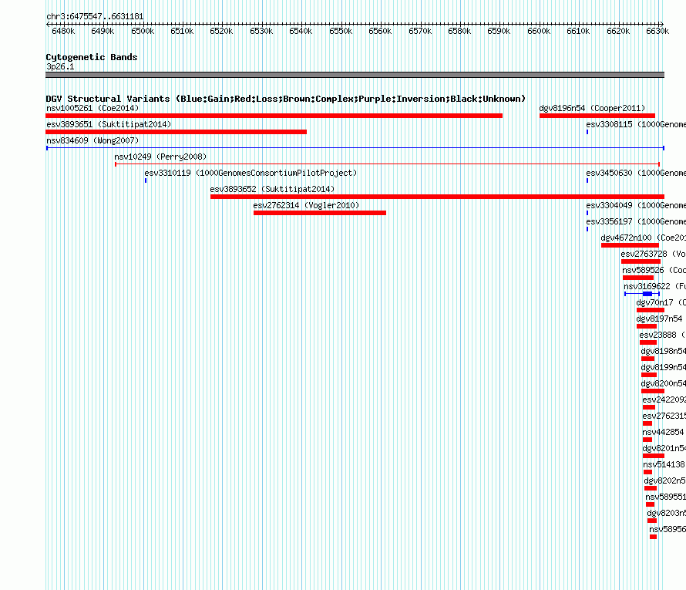The image size is (686, 590).
Task: Click the Cytogenetic Bands track title
Action: [x=92, y=57]
